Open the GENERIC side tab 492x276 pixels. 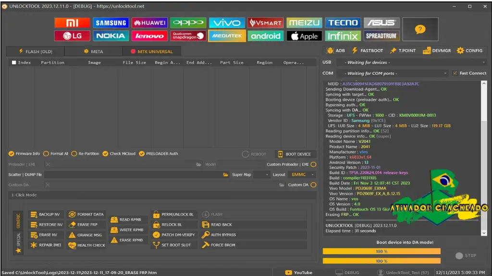click(x=18, y=220)
